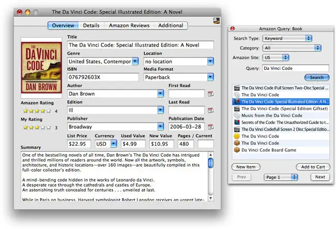Click inside the Summary text area
Viewport: 336px width, 229px height.
(x=114, y=176)
